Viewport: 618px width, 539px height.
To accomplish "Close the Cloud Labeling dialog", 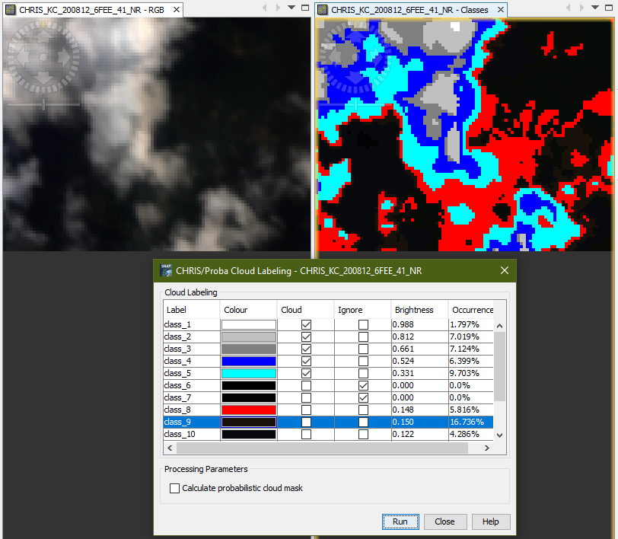I will [x=504, y=270].
